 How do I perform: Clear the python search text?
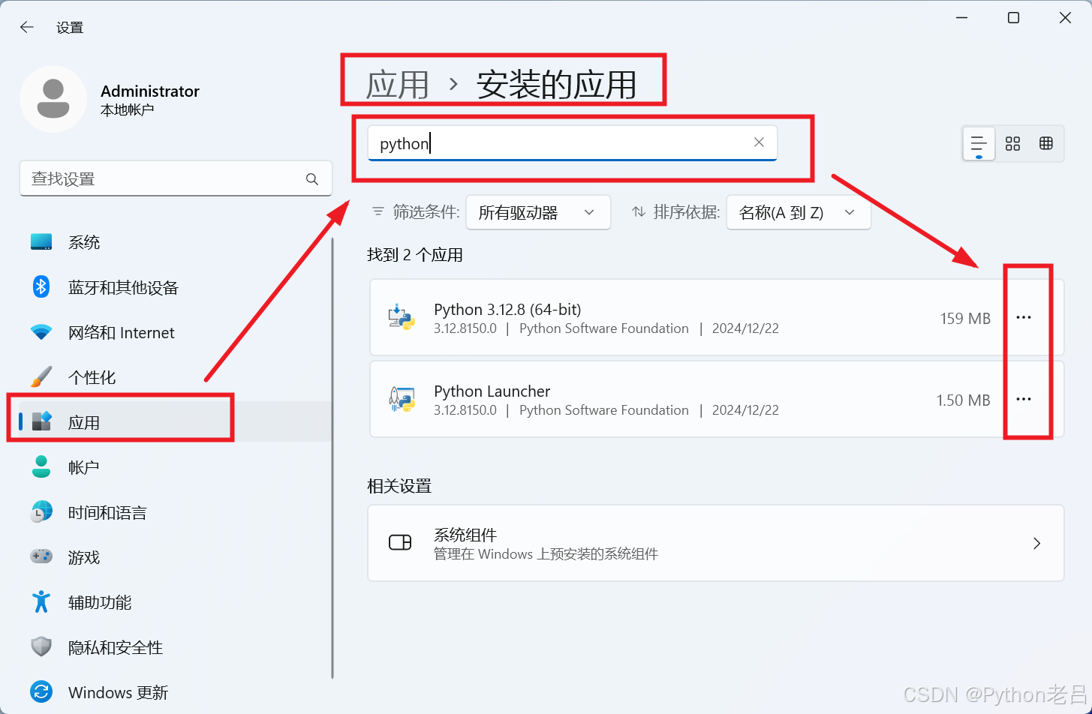759,142
